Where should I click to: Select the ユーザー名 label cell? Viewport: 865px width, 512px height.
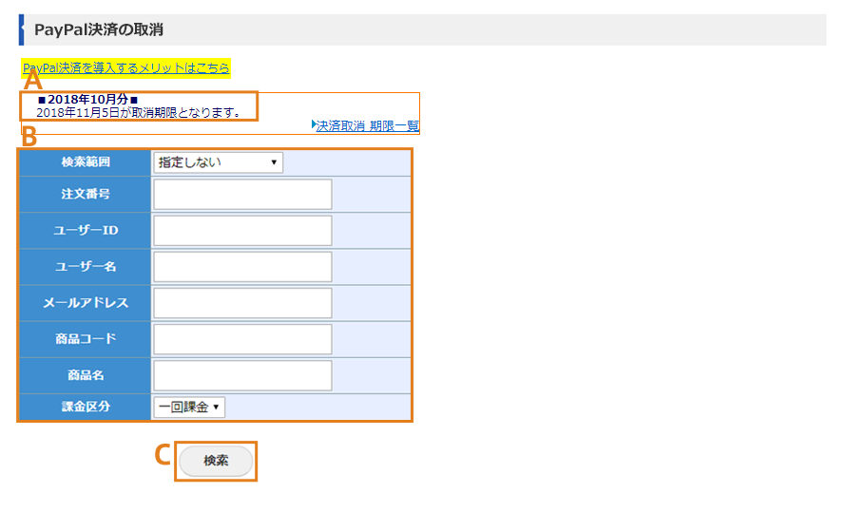tap(85, 267)
